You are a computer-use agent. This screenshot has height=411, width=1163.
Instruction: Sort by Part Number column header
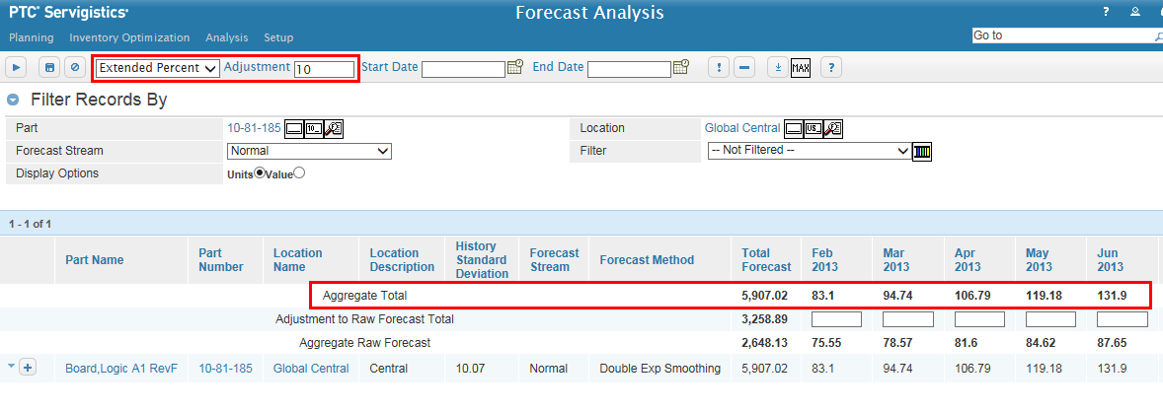(221, 260)
